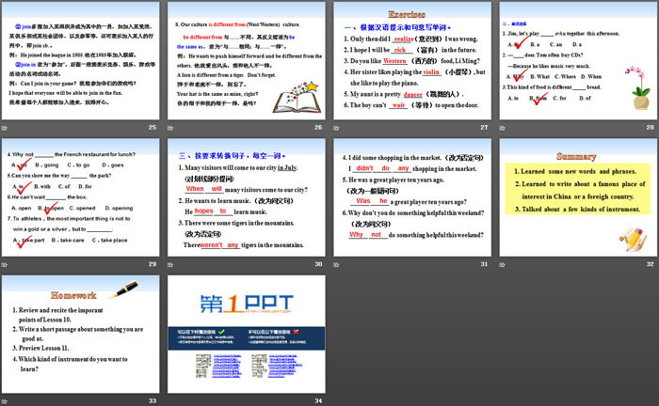Select slide 25 thumbnail about join usage
The height and width of the screenshot is (406, 659).
tap(81, 62)
